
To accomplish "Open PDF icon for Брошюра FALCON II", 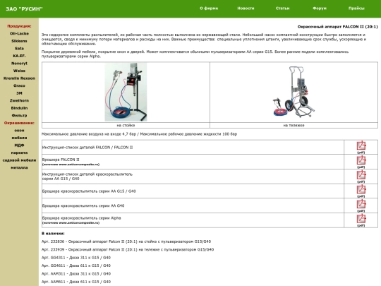I will [361, 160].
